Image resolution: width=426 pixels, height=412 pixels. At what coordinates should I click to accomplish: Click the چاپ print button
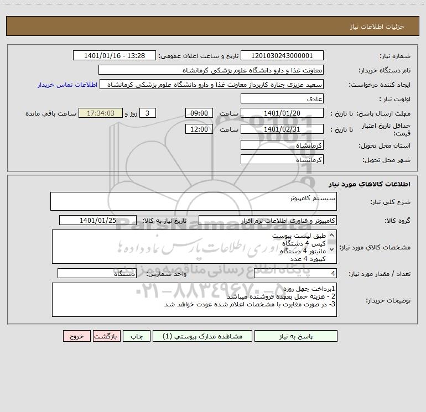pos(137,336)
